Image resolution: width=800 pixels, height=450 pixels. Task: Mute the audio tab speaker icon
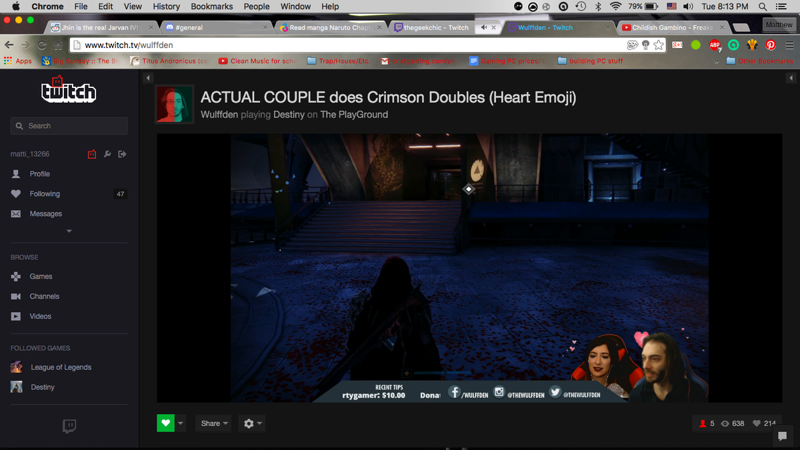click(x=485, y=28)
